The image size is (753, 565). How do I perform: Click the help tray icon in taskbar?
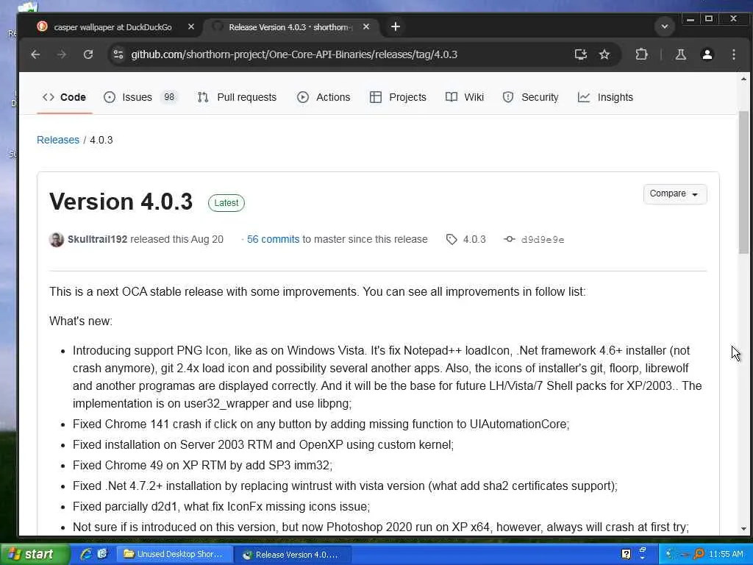(626, 555)
